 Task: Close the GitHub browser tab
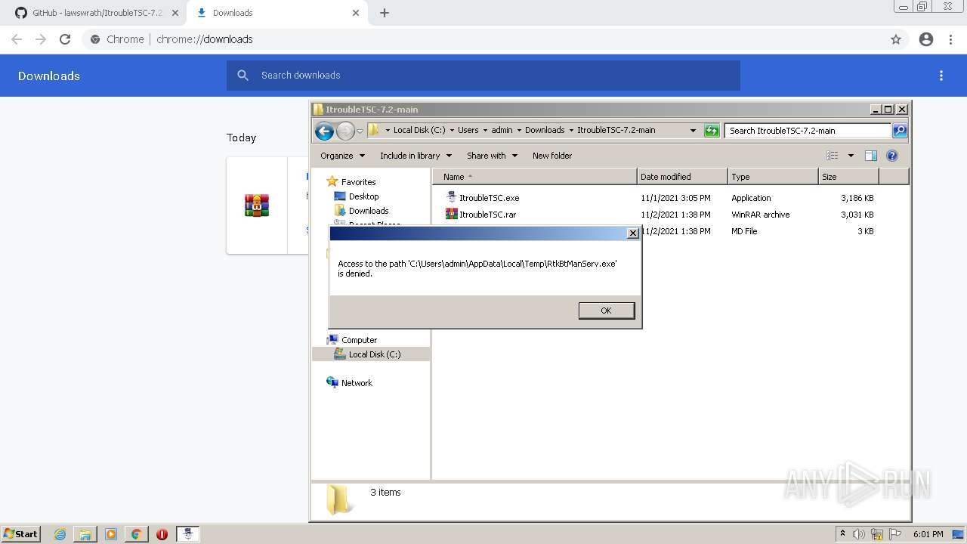175,13
